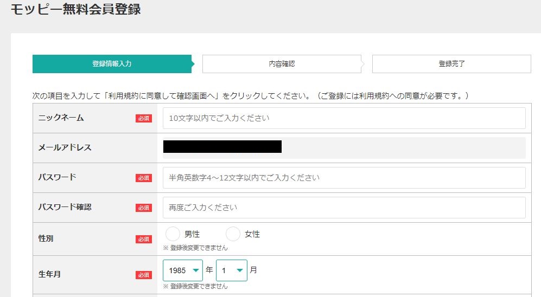Open the birth month dropdown showing 1

(232, 270)
